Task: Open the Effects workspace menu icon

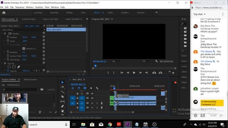Action: pyautogui.click(x=103, y=13)
